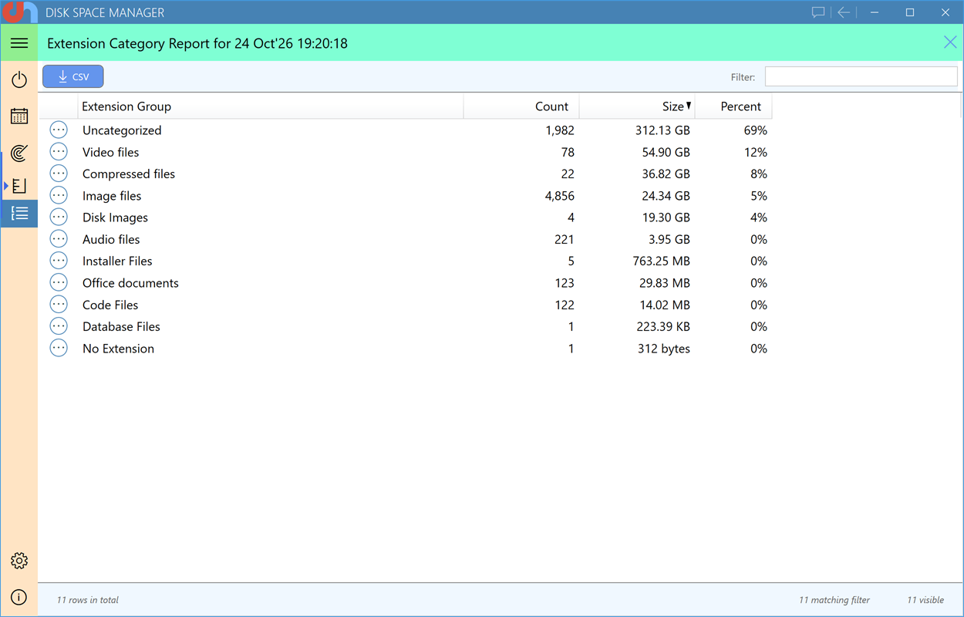
Task: Click the 54.90 GB size cell
Action: pyautogui.click(x=666, y=152)
